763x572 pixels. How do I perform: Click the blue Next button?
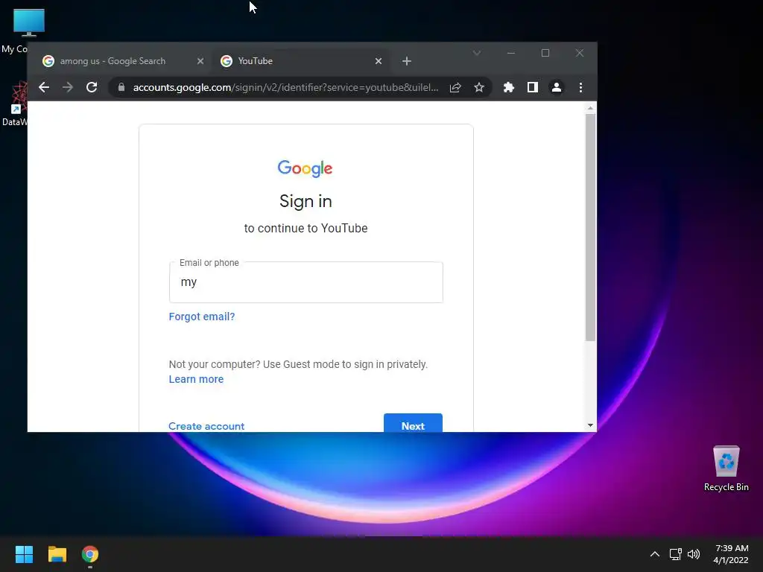(x=413, y=423)
